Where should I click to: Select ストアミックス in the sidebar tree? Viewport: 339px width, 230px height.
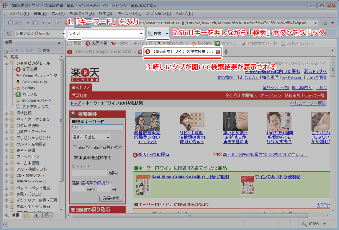point(32,107)
